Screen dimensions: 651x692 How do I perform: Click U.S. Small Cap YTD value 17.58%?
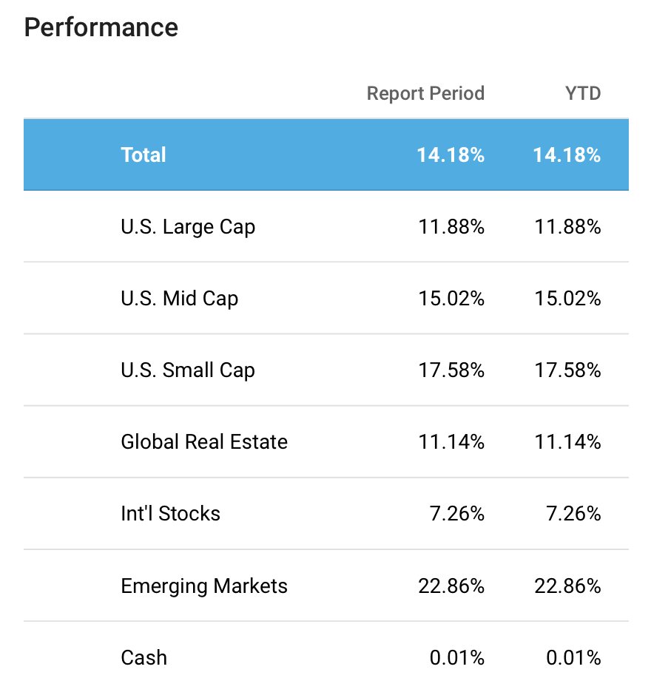567,370
